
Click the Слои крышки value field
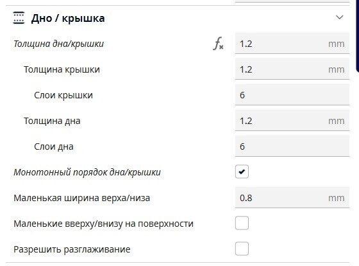click(292, 95)
